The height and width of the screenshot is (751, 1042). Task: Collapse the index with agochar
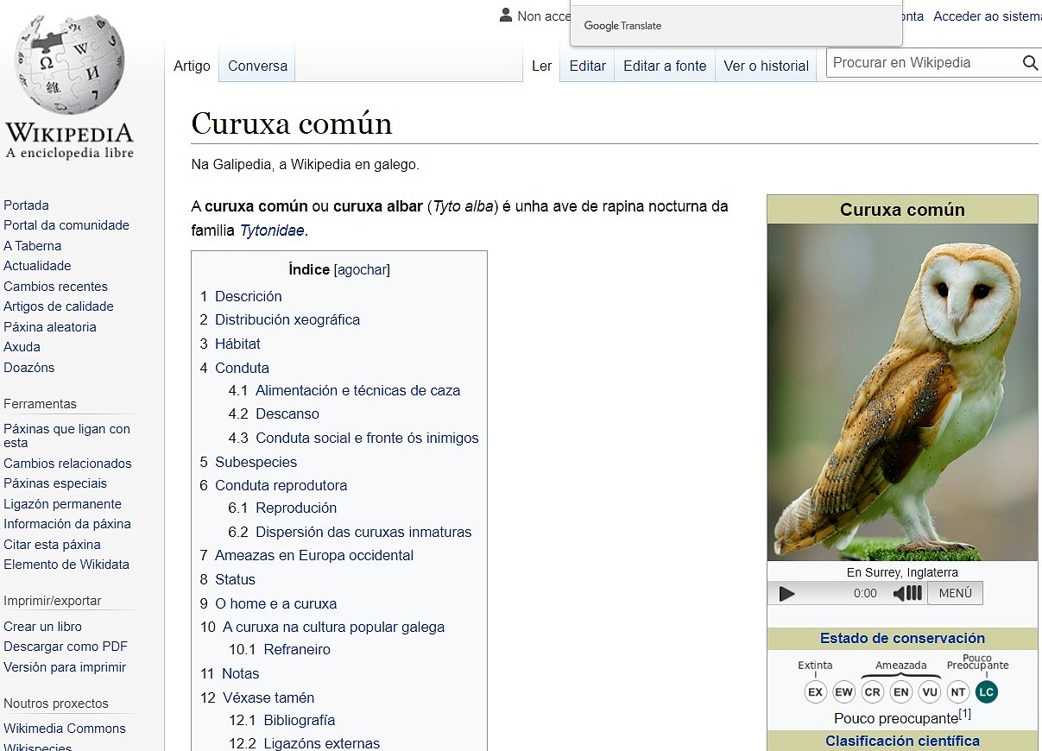[x=362, y=269]
